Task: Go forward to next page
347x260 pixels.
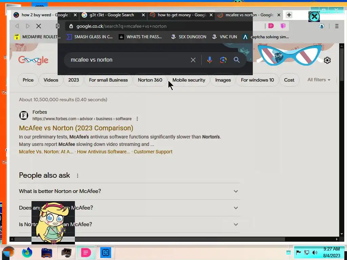Action: pyautogui.click(x=28, y=26)
